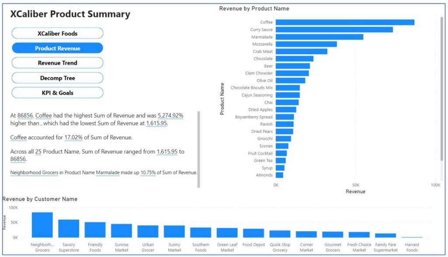This screenshot has width=448, height=257.
Task: Click the Green Leaf Market column
Action: 227,233
